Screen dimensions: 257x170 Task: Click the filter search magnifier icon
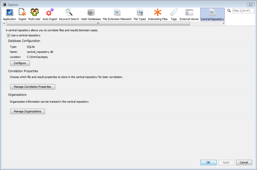click(x=229, y=11)
